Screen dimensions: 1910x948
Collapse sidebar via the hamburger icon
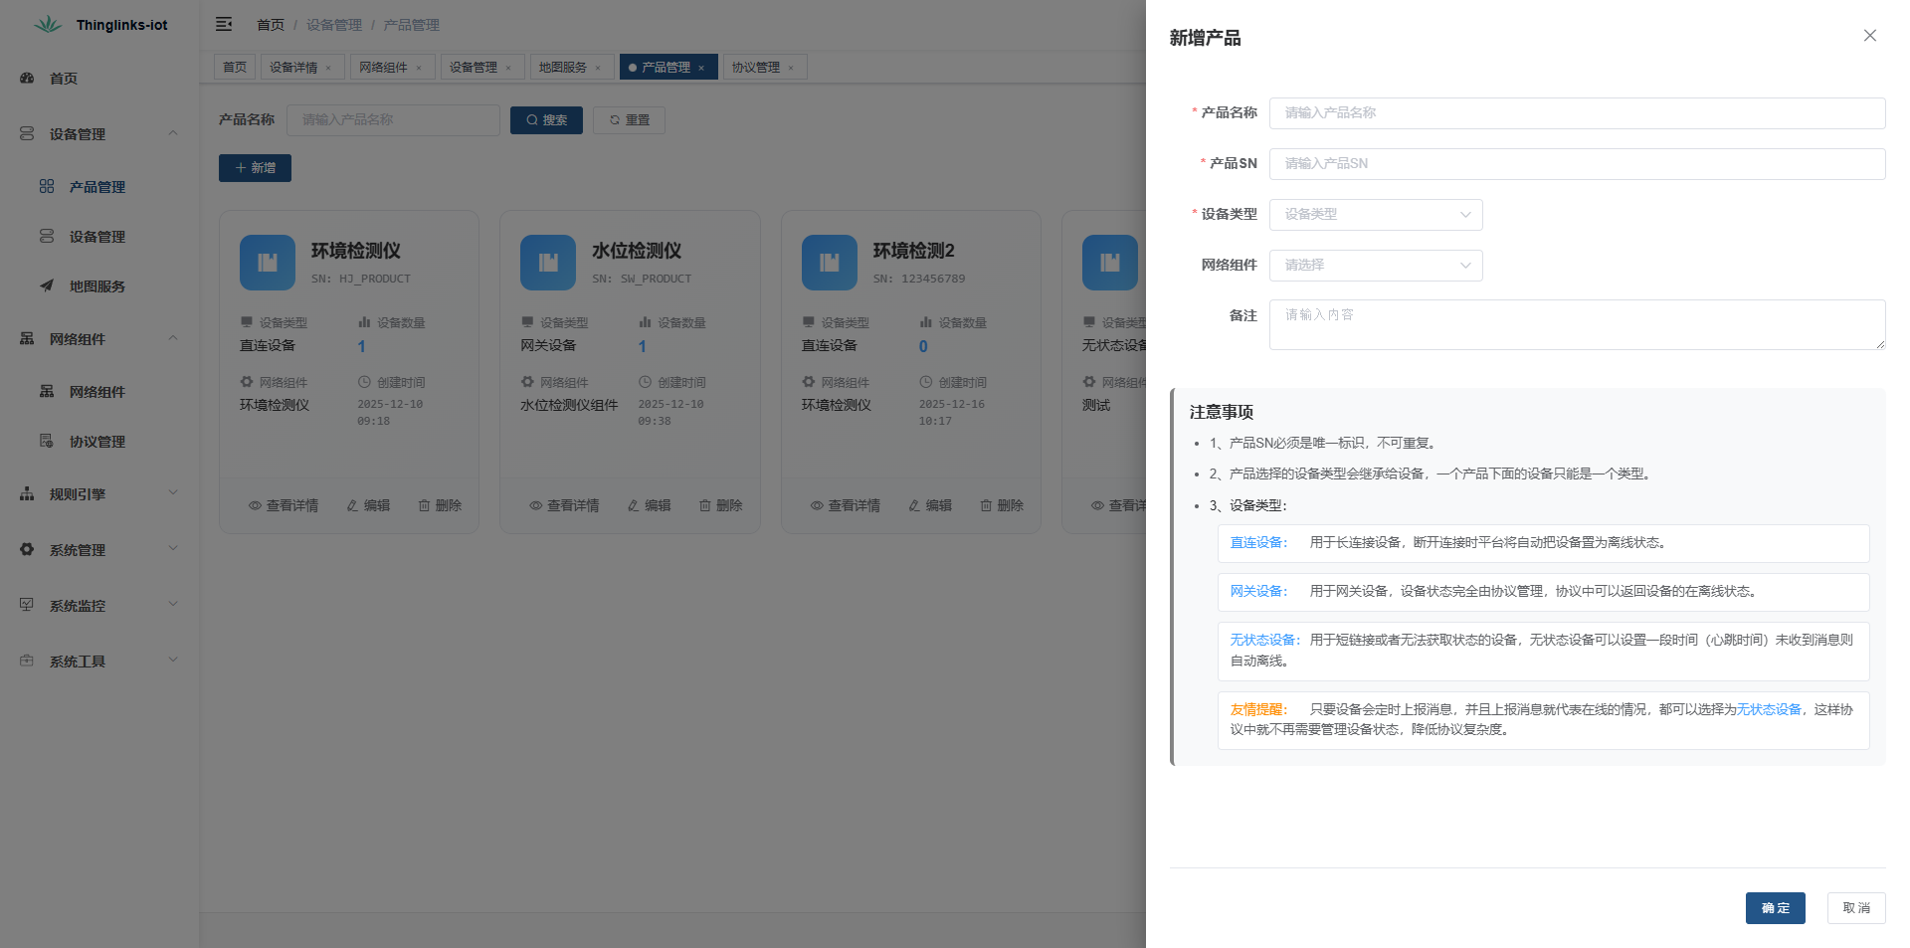(224, 24)
